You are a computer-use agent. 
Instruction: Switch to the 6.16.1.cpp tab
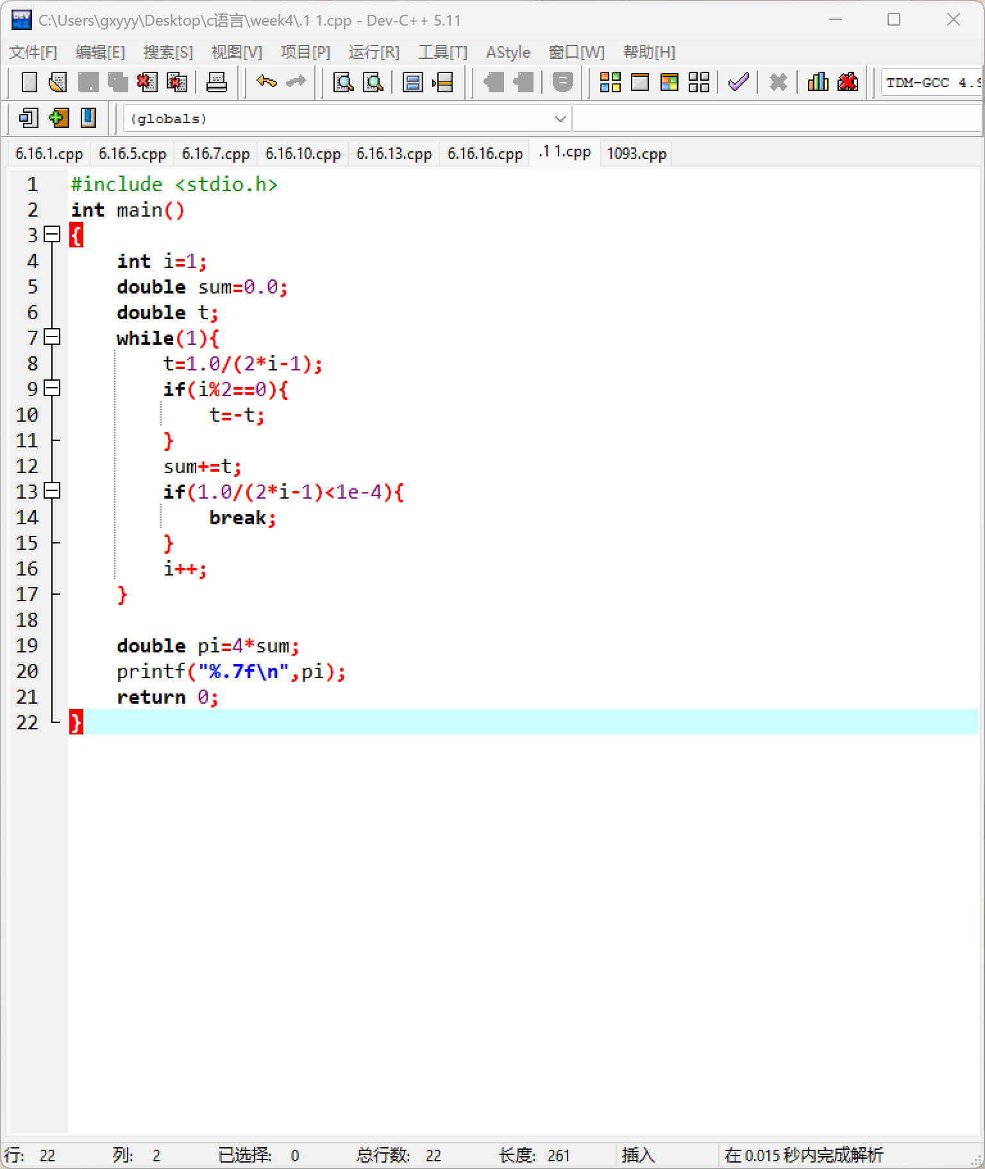[49, 154]
